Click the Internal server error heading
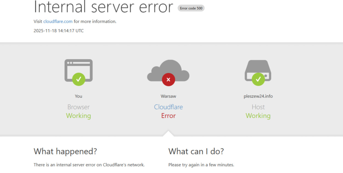Image resolution: width=343 pixels, height=173 pixels. click(x=103, y=7)
